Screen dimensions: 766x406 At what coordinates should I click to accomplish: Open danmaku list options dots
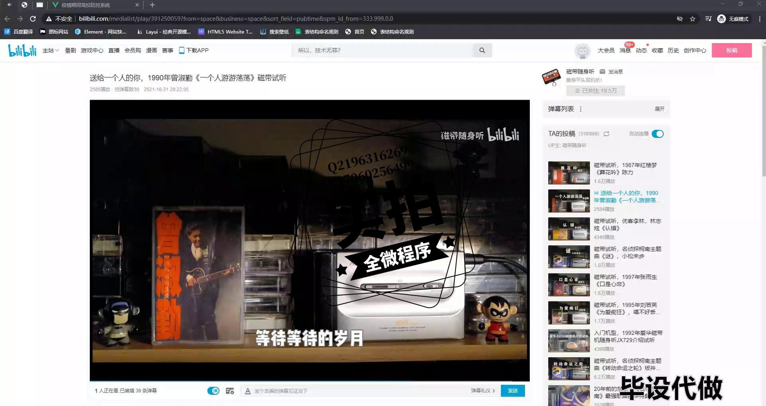click(580, 109)
